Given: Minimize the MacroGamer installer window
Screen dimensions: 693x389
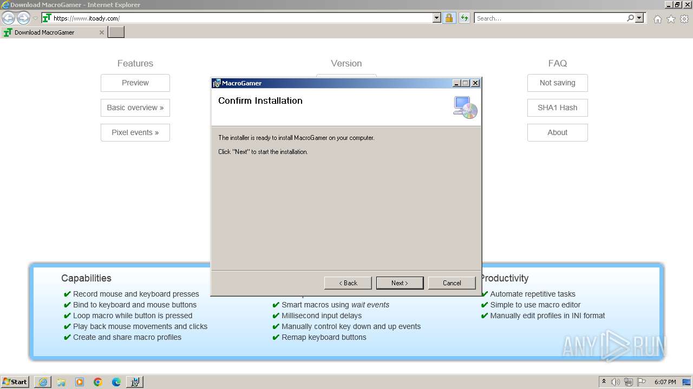Looking at the screenshot, I should click(x=456, y=83).
